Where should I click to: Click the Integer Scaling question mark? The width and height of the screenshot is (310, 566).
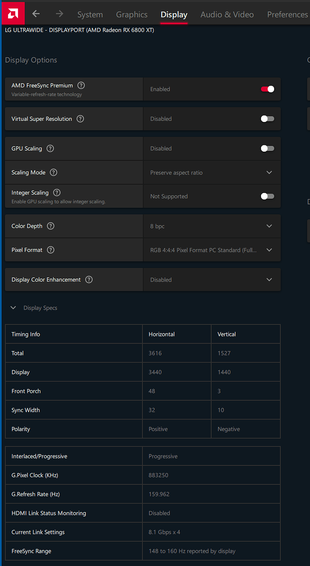pyautogui.click(x=57, y=193)
